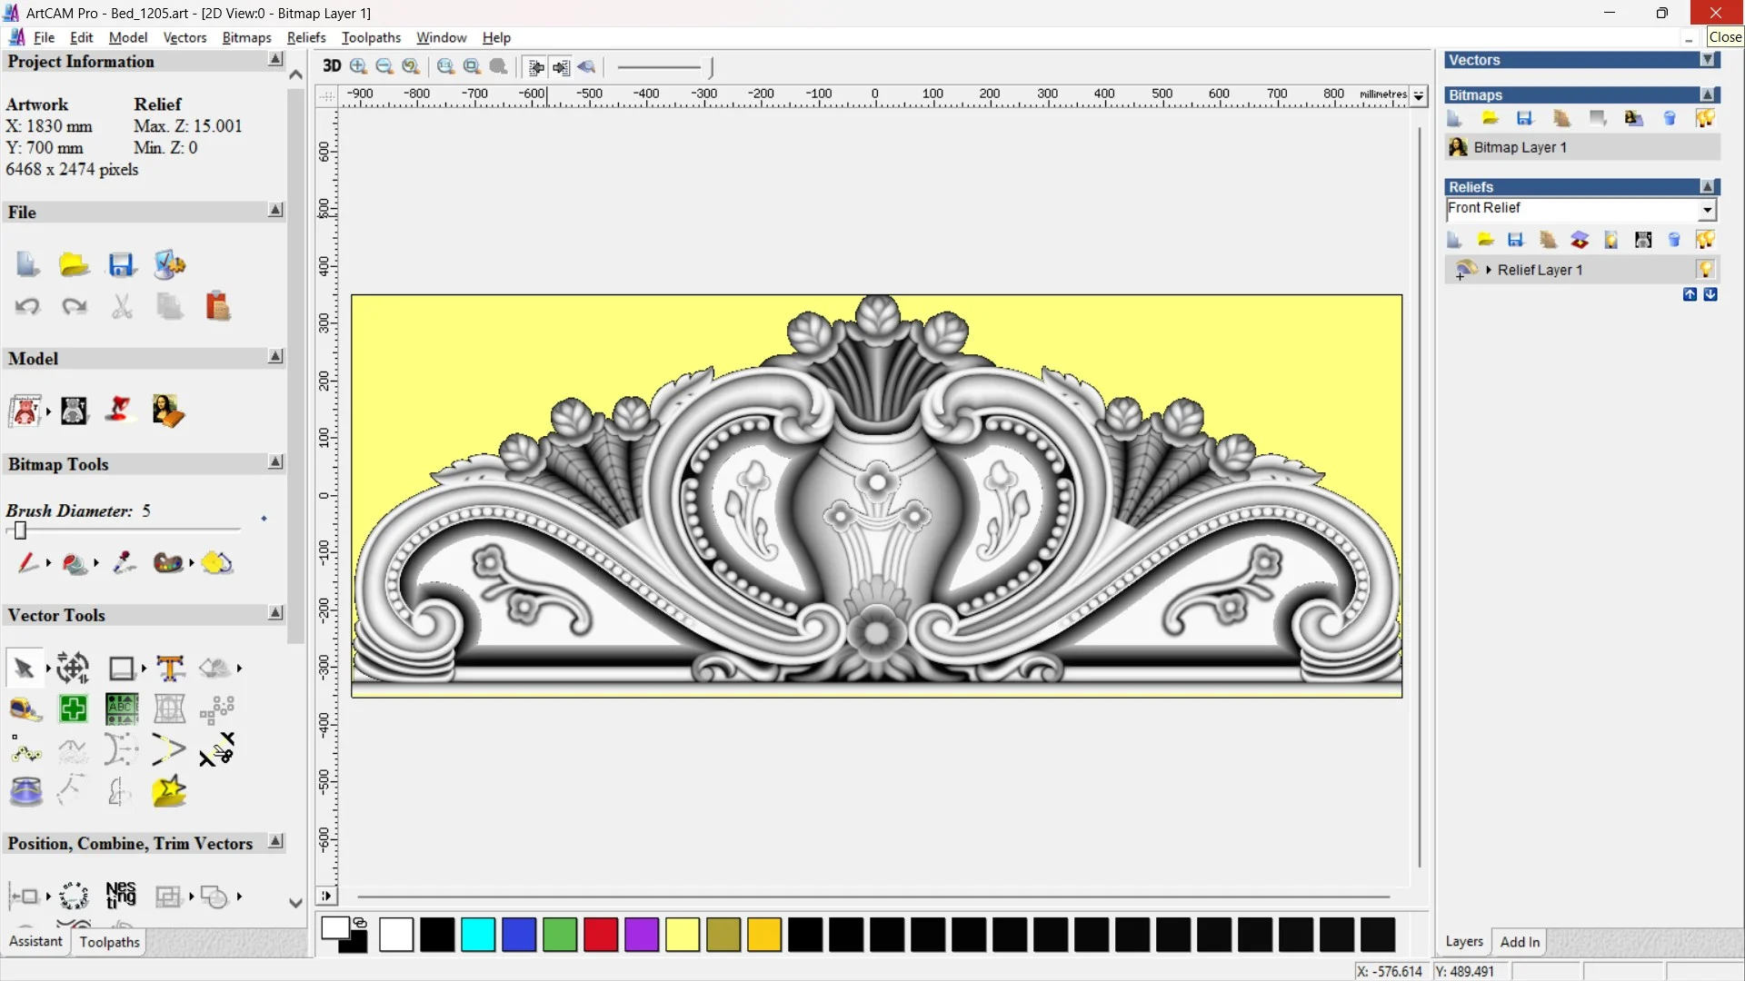Click the Paste clipboard icon
Screen dimensions: 1745x981
click(x=217, y=307)
